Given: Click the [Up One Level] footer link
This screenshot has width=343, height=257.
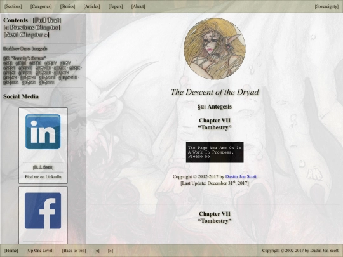Looking at the screenshot, I should pyautogui.click(x=40, y=251).
